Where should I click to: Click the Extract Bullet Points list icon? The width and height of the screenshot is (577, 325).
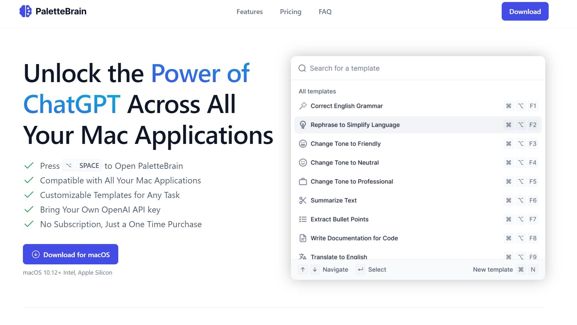click(302, 219)
